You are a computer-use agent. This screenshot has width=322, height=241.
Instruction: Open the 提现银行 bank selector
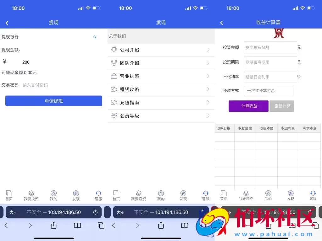click(x=95, y=37)
